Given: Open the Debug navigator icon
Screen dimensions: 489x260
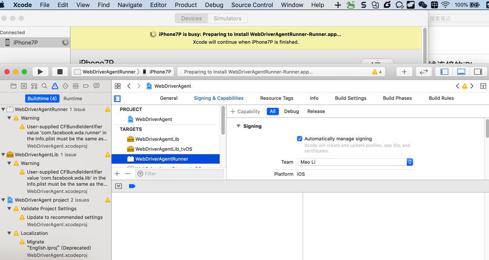Looking at the screenshot, I should point(76,86).
